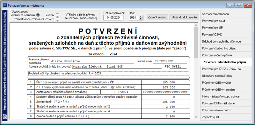Open 'Potvrzení OSVČ'
The width and height of the screenshot is (255, 125).
226,35
